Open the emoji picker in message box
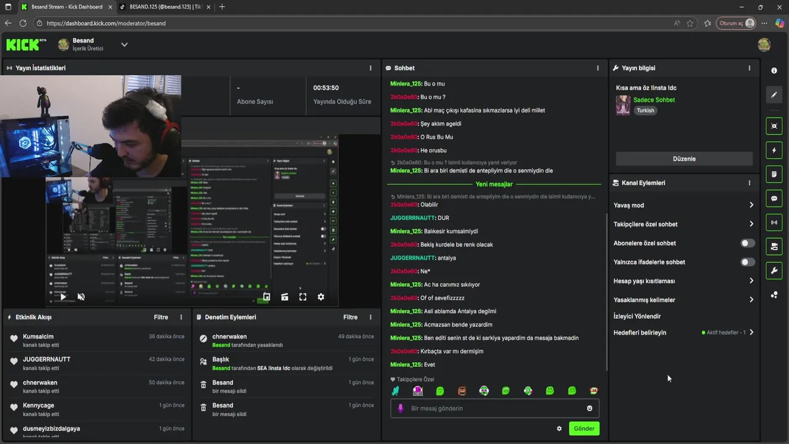 tap(589, 408)
